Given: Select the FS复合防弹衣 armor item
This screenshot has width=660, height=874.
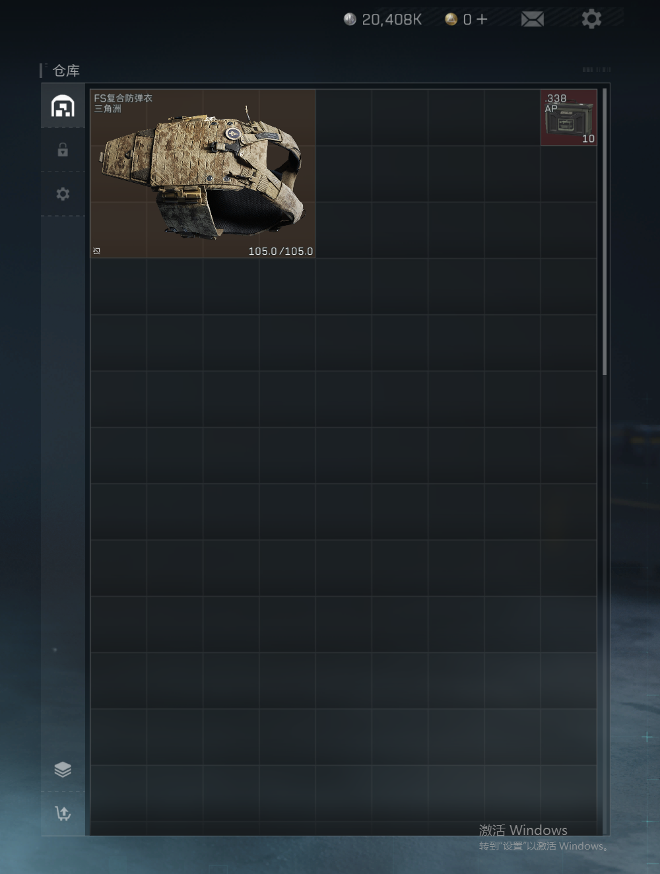Looking at the screenshot, I should pos(203,174).
